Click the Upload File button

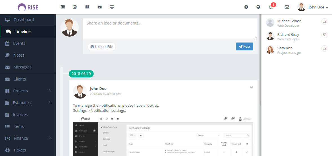point(102,47)
